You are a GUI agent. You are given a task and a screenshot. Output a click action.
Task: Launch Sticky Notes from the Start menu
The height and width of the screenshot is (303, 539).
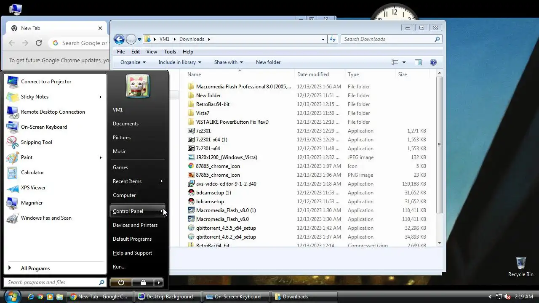pyautogui.click(x=55, y=97)
